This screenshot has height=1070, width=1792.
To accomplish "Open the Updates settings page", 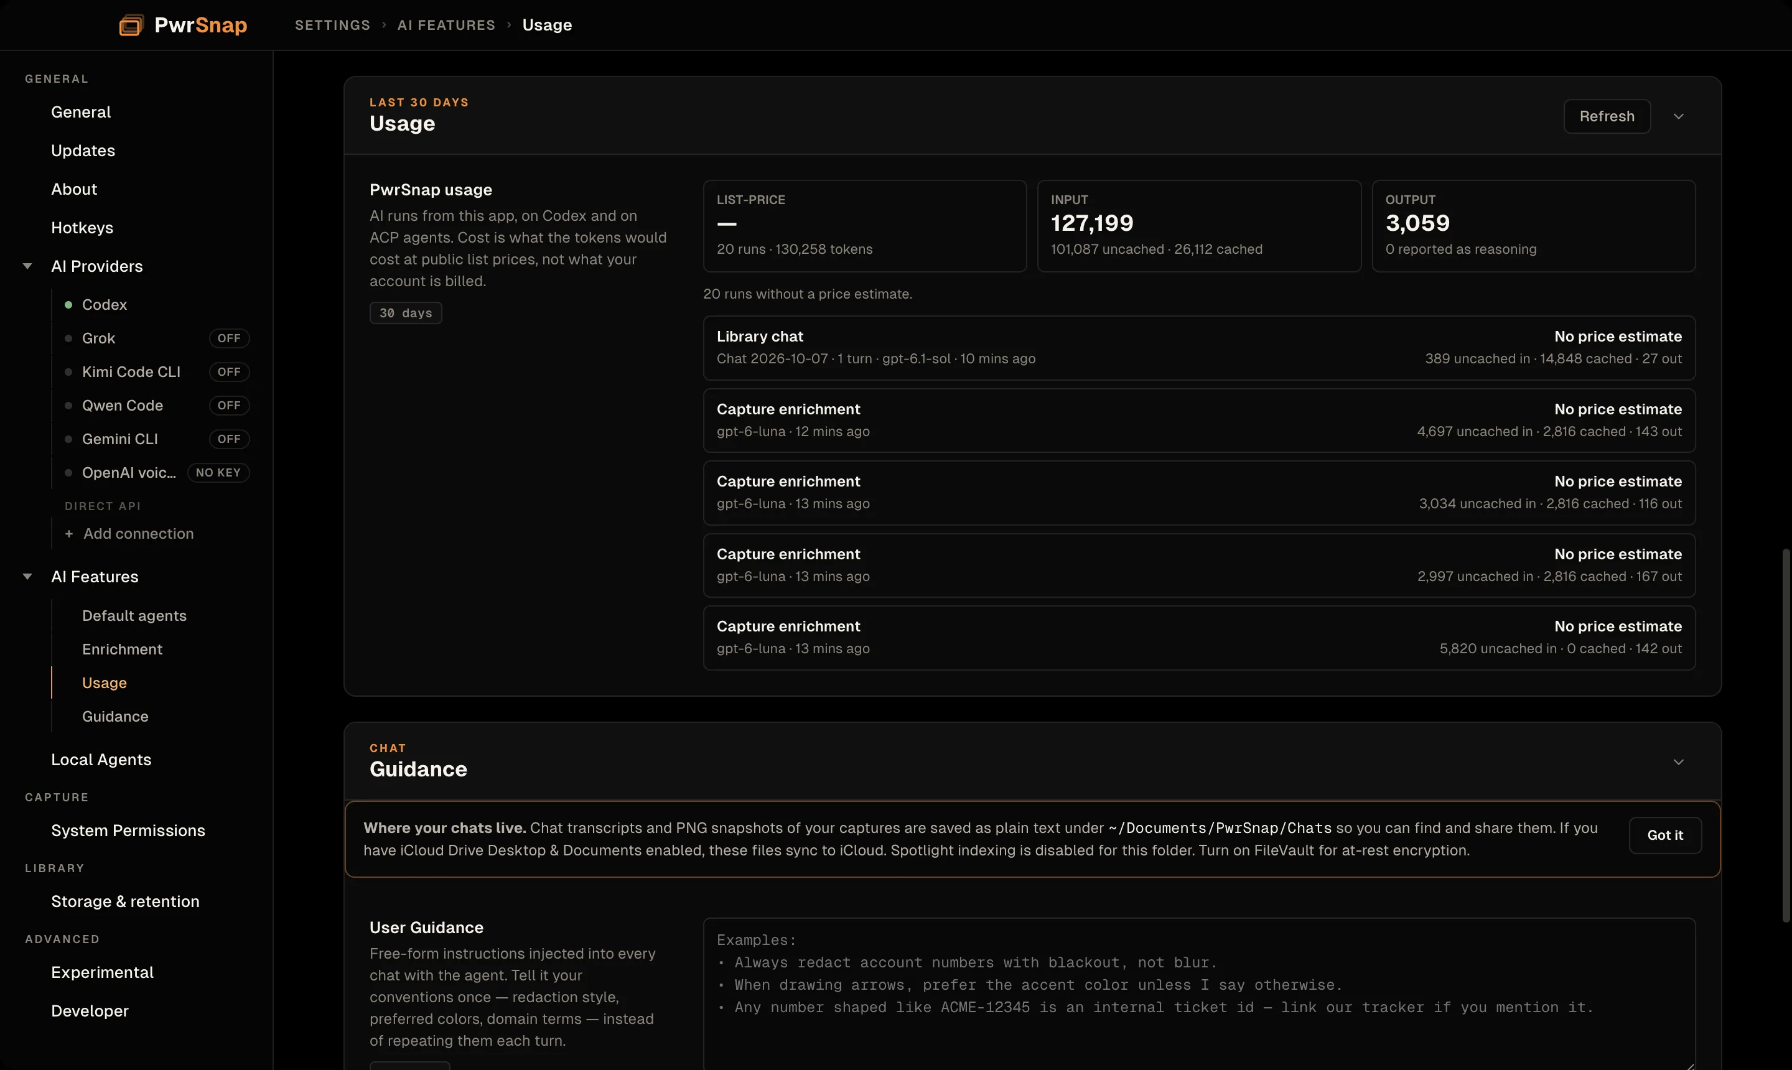I will click(83, 151).
